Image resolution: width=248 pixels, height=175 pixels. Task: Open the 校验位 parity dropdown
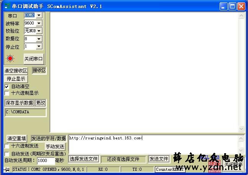coord(39,31)
